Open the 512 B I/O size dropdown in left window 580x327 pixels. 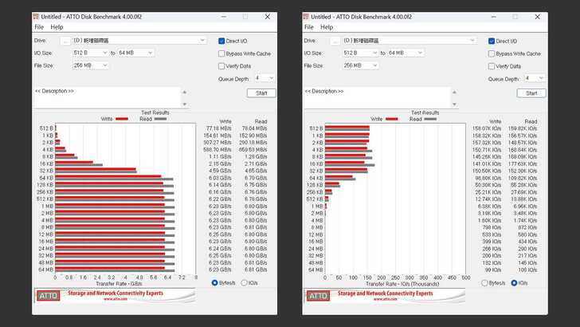pos(90,53)
